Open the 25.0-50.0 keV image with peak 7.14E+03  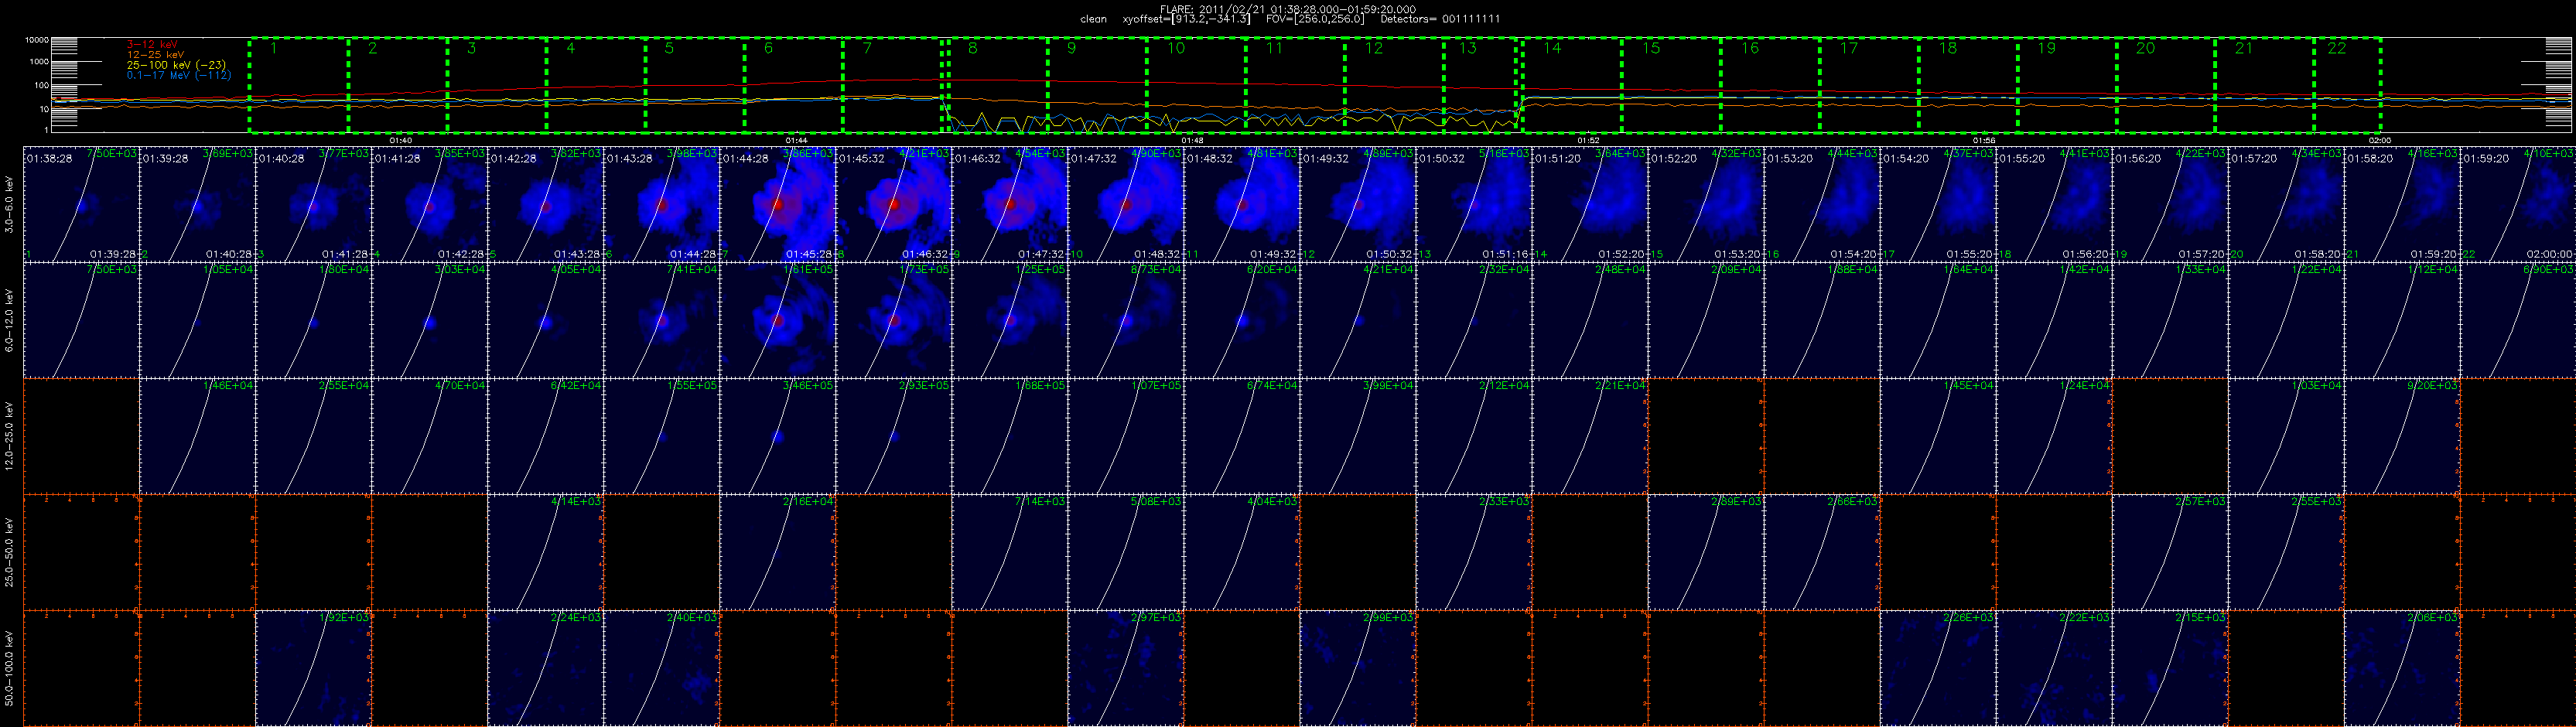pyautogui.click(x=1009, y=552)
